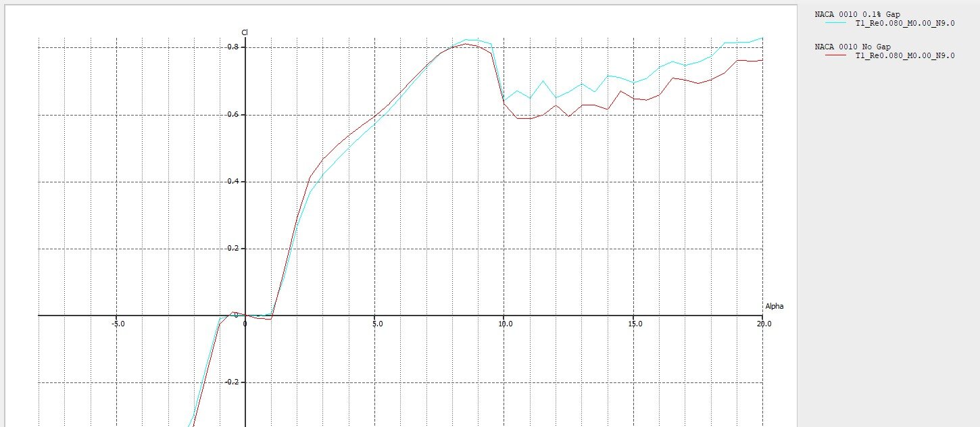Click the polar name next to the cyan swatch

(905, 23)
